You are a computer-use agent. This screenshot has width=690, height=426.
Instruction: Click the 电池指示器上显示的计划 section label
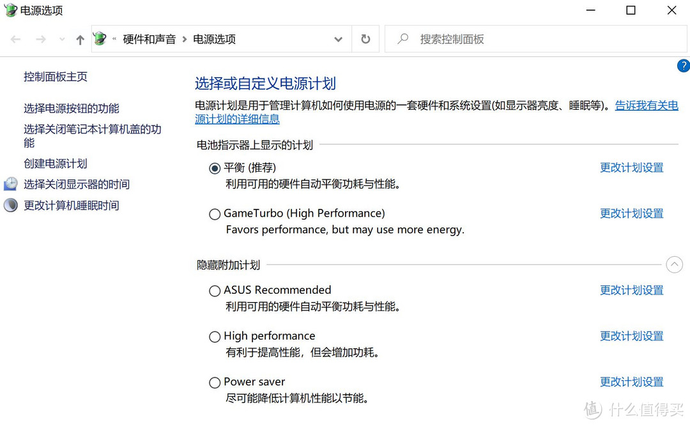255,145
